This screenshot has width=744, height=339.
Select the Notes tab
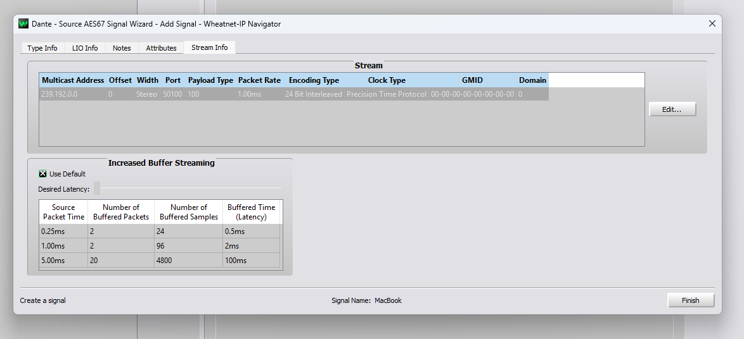coord(122,48)
